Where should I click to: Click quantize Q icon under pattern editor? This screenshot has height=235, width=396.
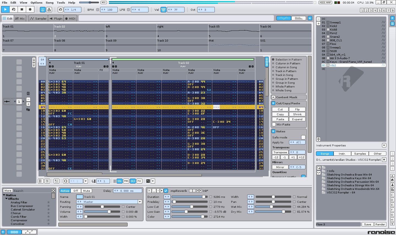66,181
